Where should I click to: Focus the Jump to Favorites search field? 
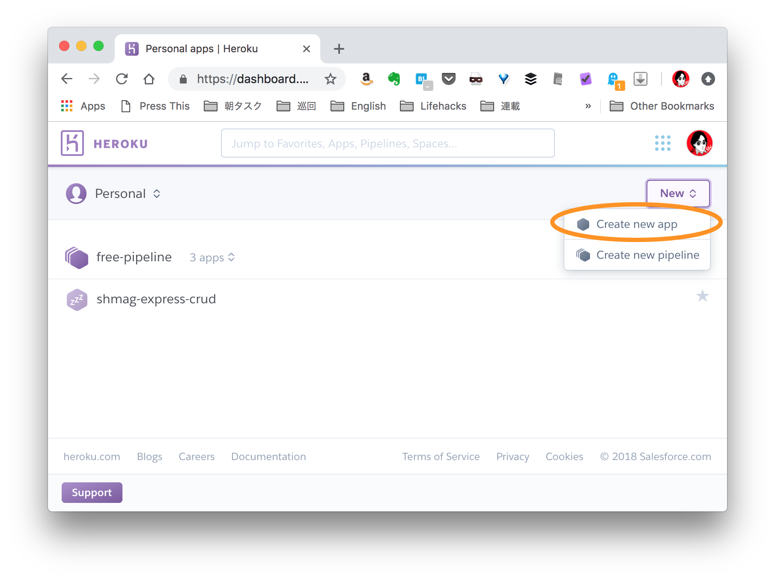click(387, 143)
